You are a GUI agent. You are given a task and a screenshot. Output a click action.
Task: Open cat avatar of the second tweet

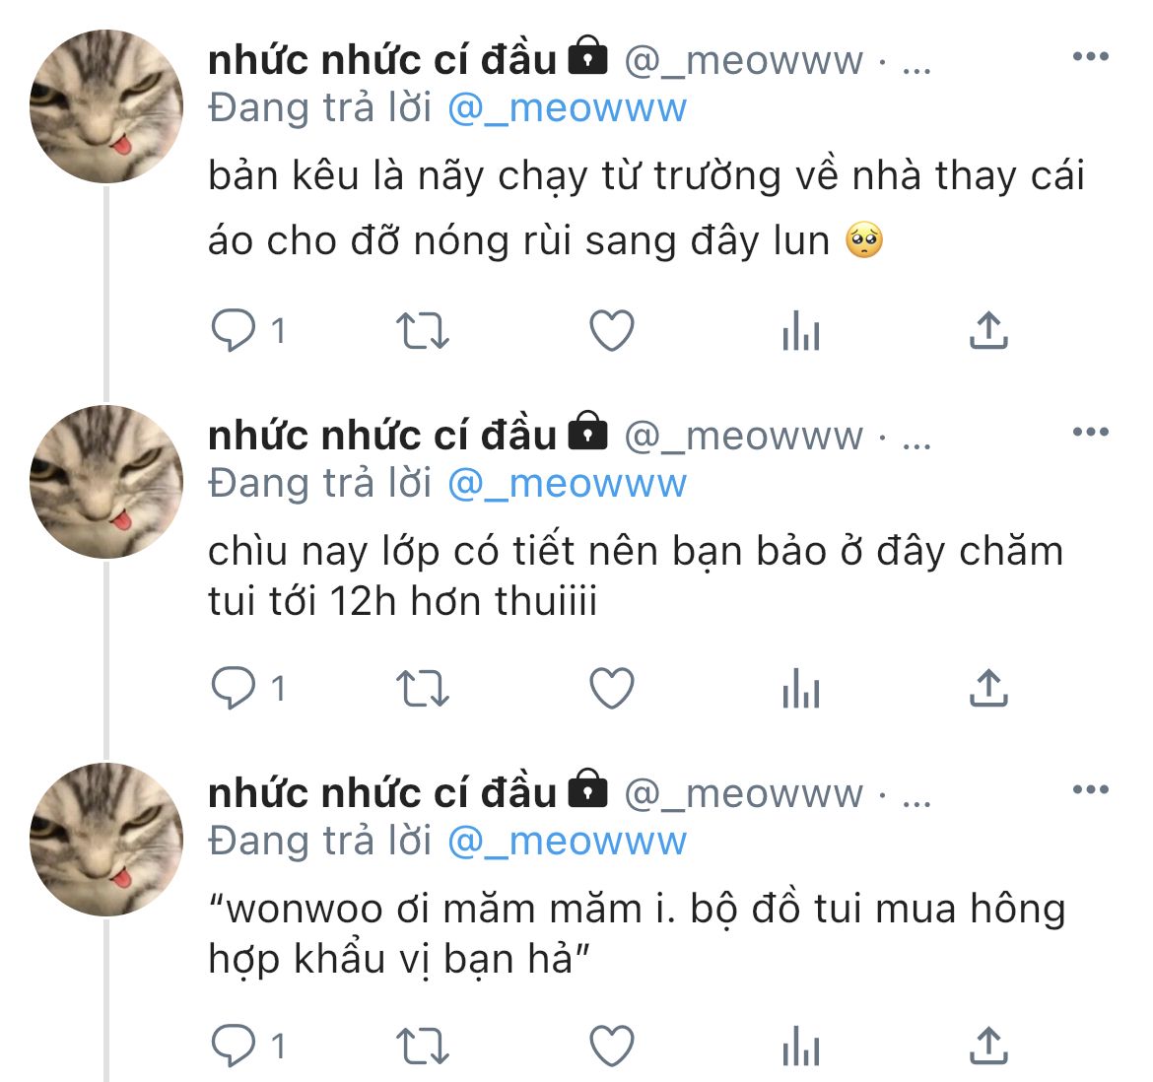point(106,482)
